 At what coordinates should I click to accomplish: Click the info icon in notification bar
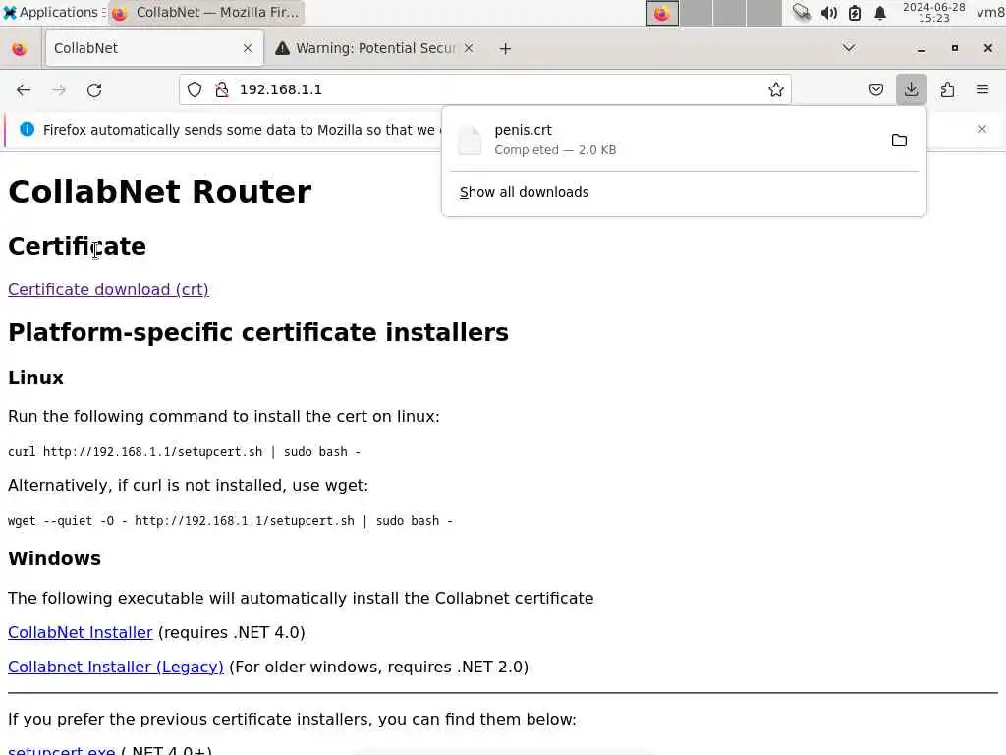click(27, 129)
